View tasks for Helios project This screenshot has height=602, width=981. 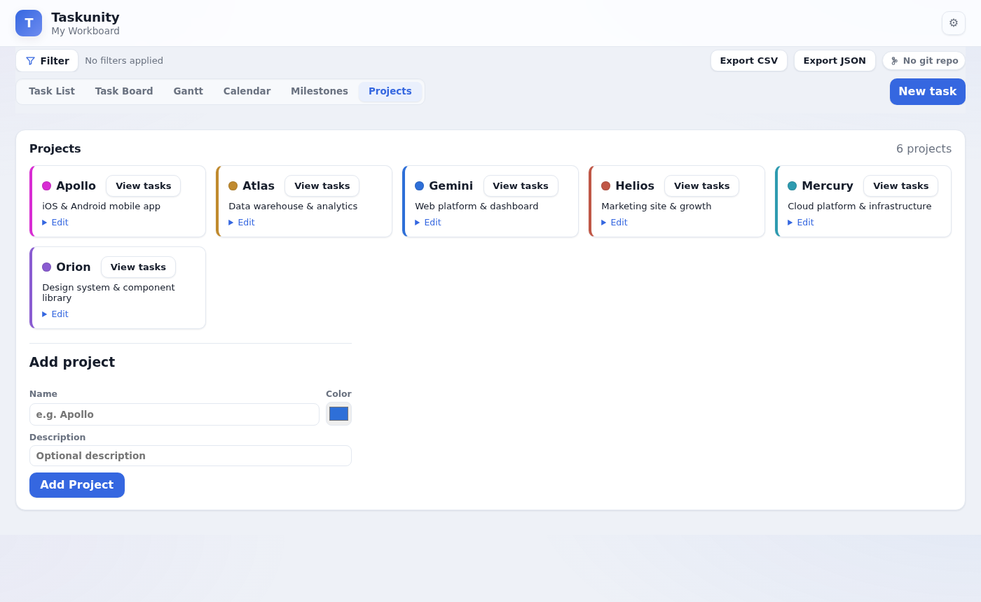tap(702, 186)
